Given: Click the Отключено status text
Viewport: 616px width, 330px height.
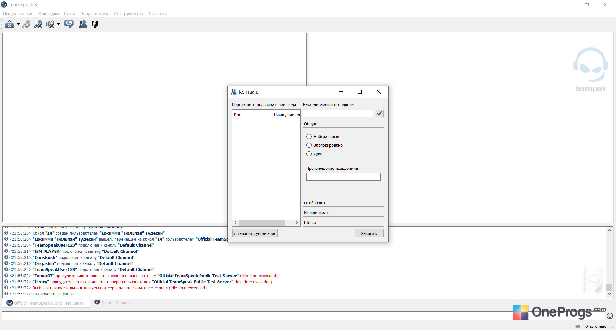Looking at the screenshot, I should click(595, 326).
